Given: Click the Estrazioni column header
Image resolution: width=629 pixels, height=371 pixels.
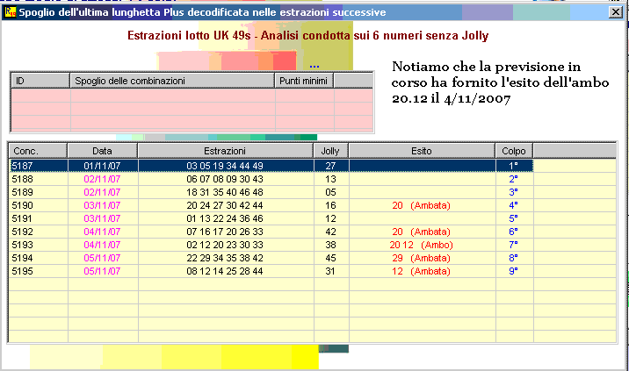Looking at the screenshot, I should coord(225,151).
